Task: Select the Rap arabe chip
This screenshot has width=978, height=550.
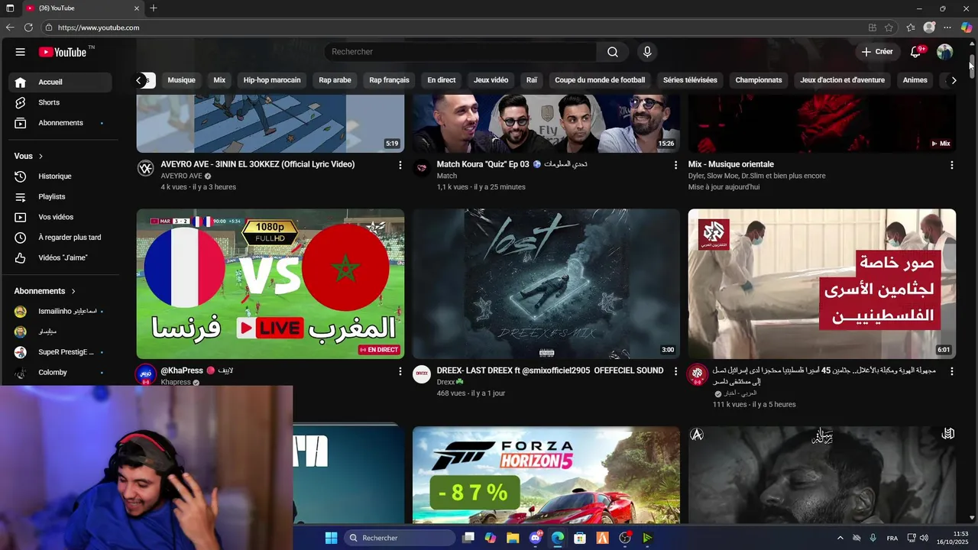Action: click(x=335, y=80)
